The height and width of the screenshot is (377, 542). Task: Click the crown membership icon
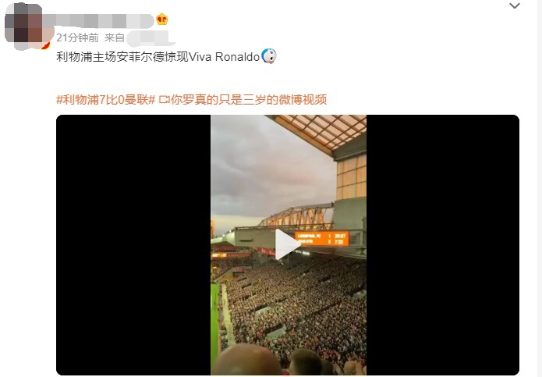[161, 19]
